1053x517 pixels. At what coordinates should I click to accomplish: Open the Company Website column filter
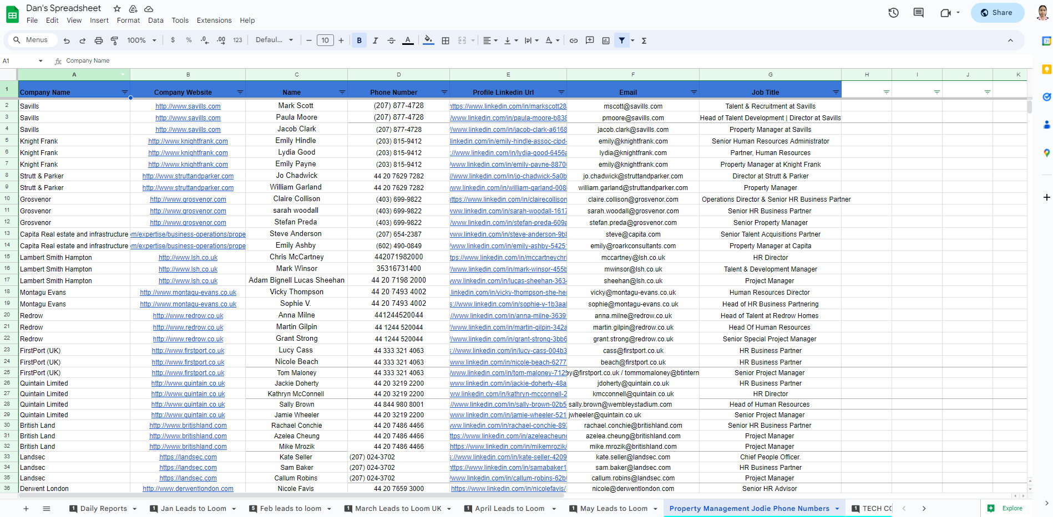(x=240, y=93)
